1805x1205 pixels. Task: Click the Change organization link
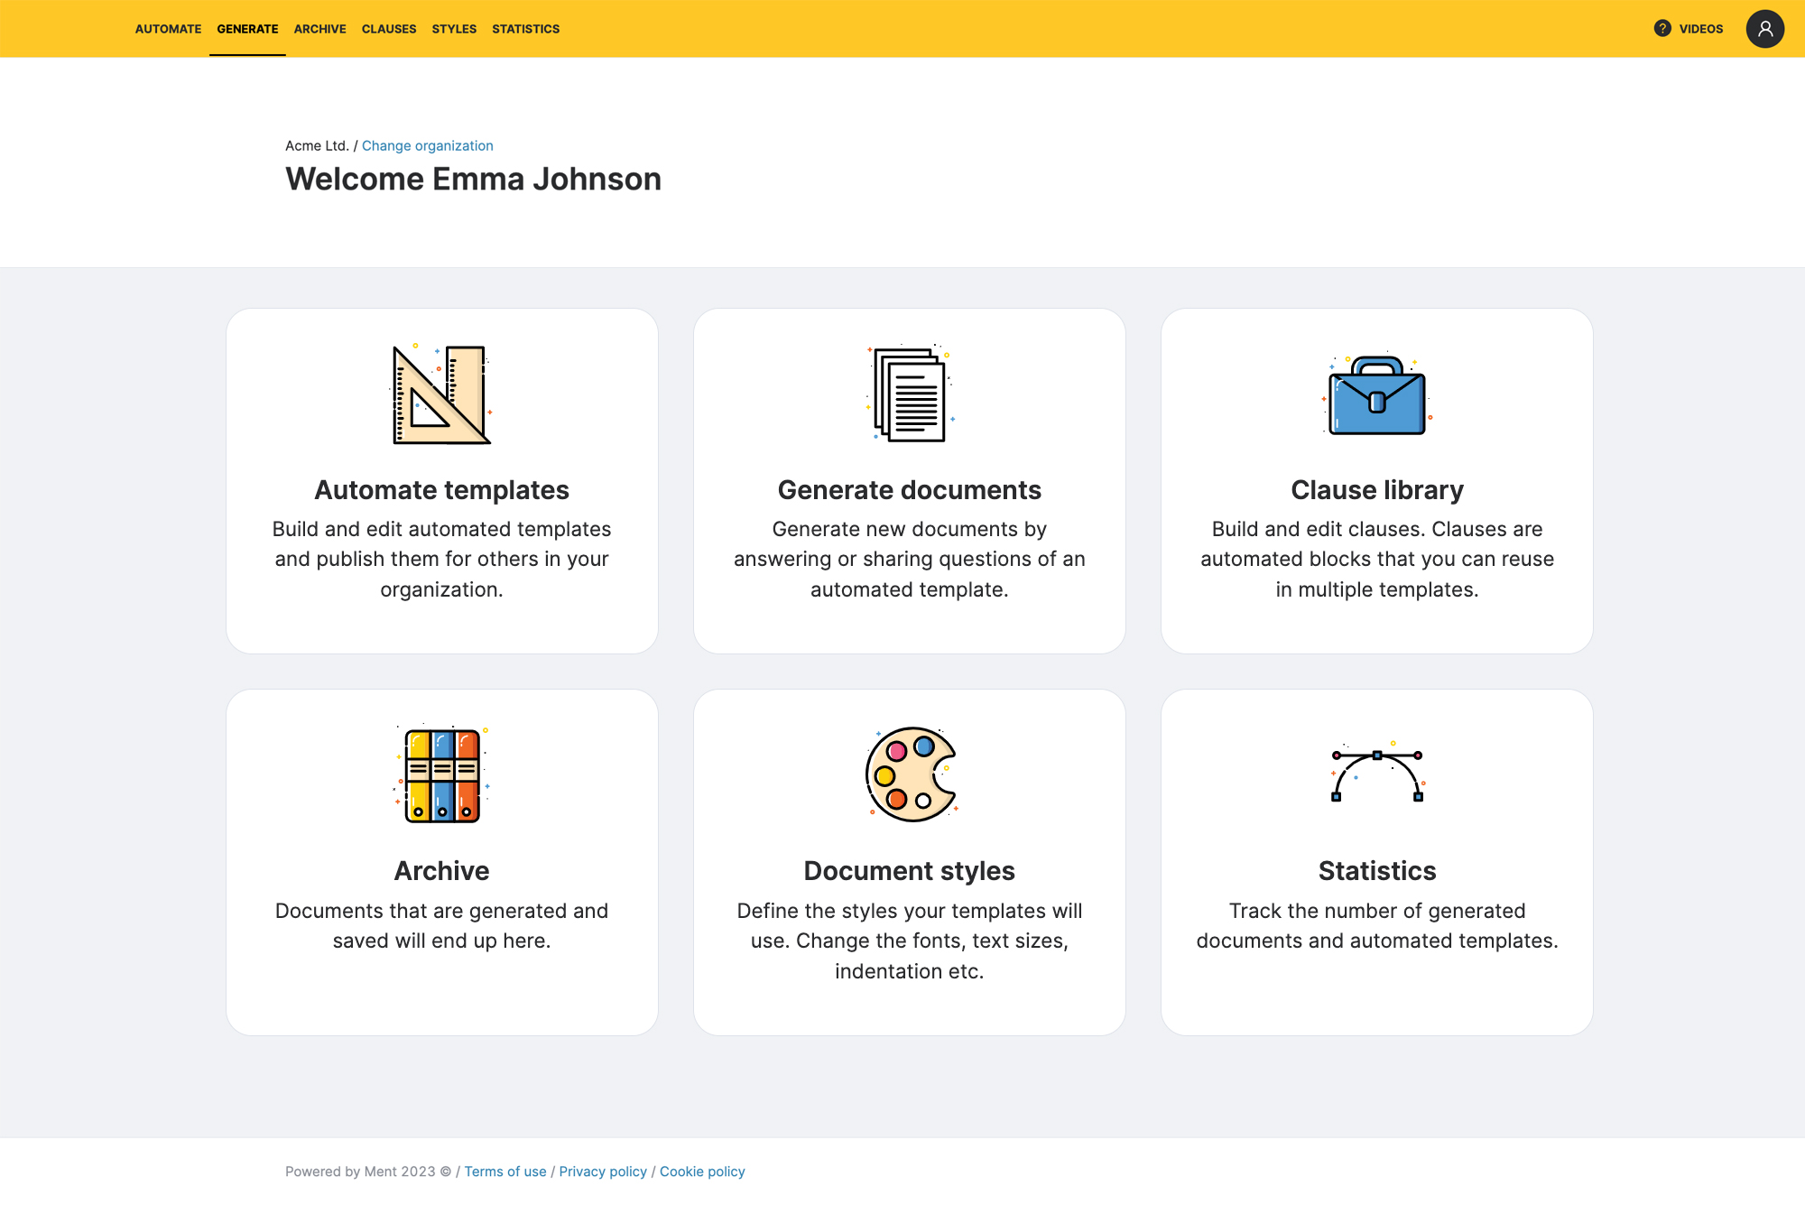(x=427, y=145)
